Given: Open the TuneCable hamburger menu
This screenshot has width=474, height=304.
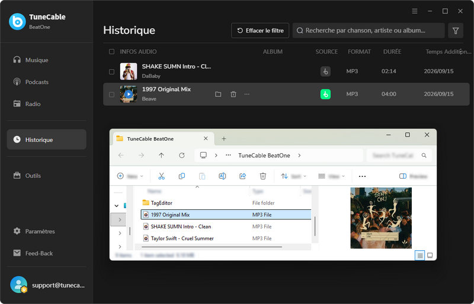Looking at the screenshot, I should (x=415, y=11).
